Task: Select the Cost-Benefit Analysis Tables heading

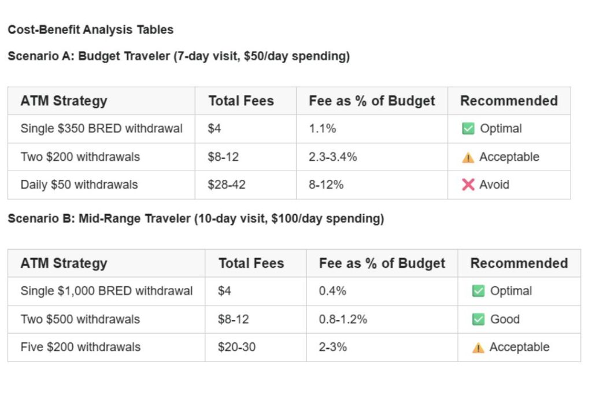Action: 91,29
